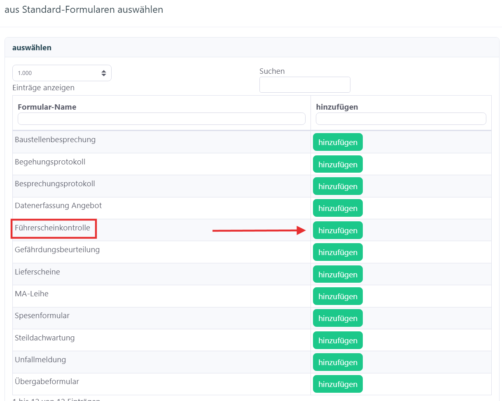Add the Datenerfassung Angebot form
This screenshot has height=401, width=502.
click(x=338, y=208)
